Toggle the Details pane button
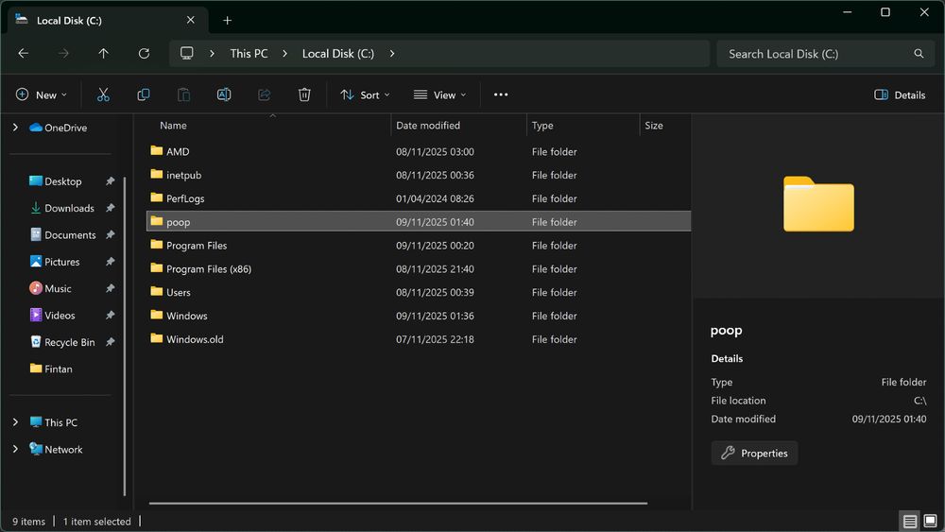This screenshot has height=532, width=945. pyautogui.click(x=900, y=94)
